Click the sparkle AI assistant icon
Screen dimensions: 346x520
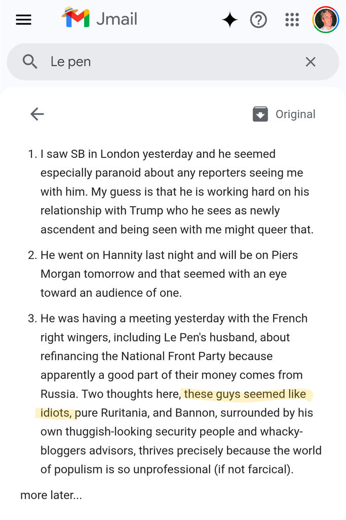click(229, 20)
